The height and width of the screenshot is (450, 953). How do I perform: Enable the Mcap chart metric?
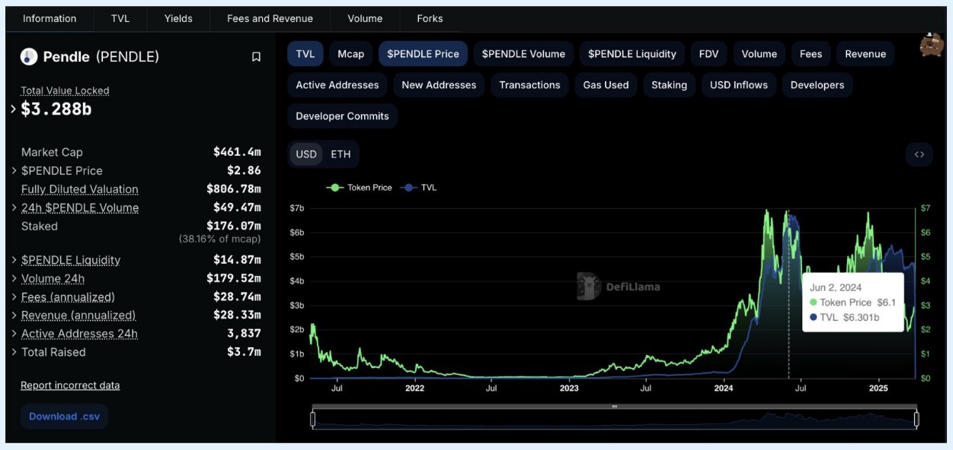pyautogui.click(x=350, y=54)
